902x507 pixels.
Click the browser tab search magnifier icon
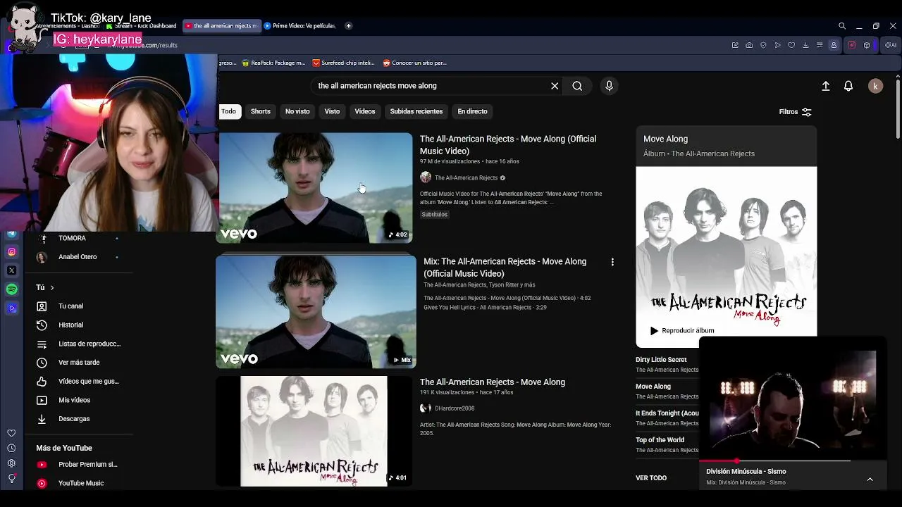[842, 26]
